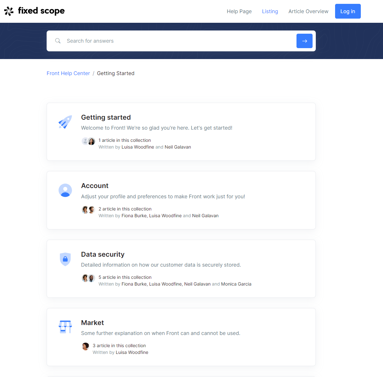Viewport: 383px width, 377px height.
Task: Click Luisa Woodfine avatar in Market card
Action: pos(85,346)
